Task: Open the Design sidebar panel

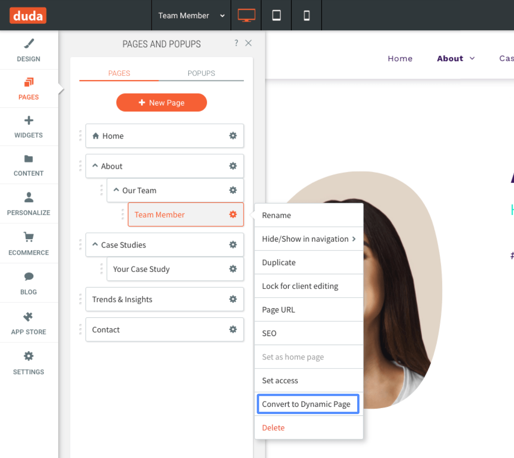Action: 29,50
